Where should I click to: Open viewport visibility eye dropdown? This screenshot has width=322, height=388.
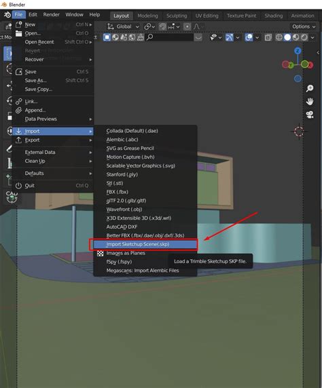(x=215, y=37)
